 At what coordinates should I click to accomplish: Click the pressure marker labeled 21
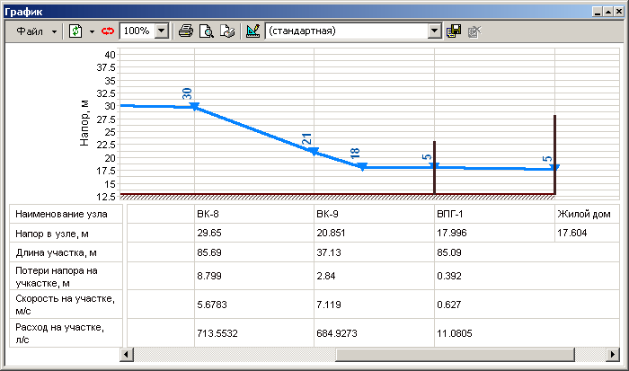[314, 152]
